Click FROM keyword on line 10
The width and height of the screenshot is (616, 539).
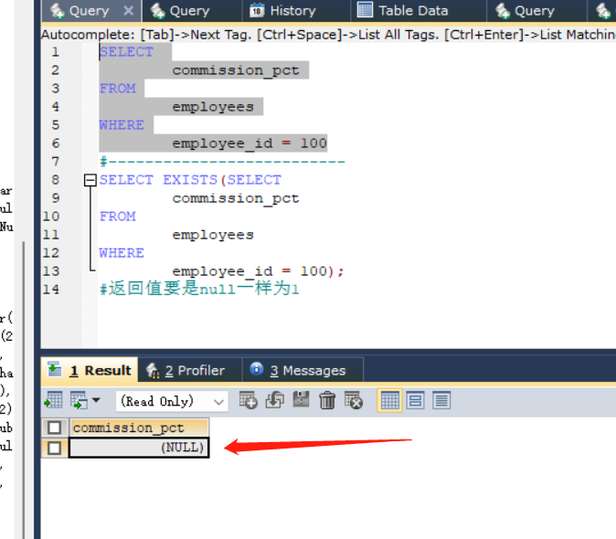(118, 217)
